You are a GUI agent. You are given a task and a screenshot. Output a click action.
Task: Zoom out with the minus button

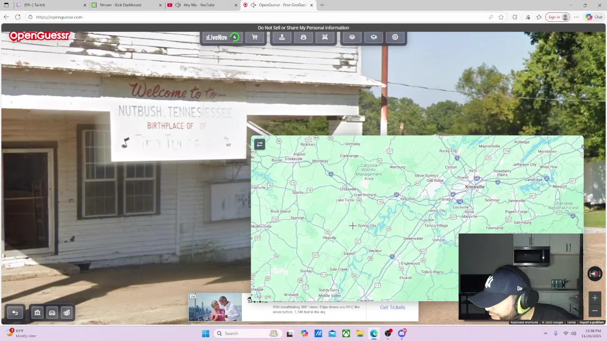coord(595,311)
